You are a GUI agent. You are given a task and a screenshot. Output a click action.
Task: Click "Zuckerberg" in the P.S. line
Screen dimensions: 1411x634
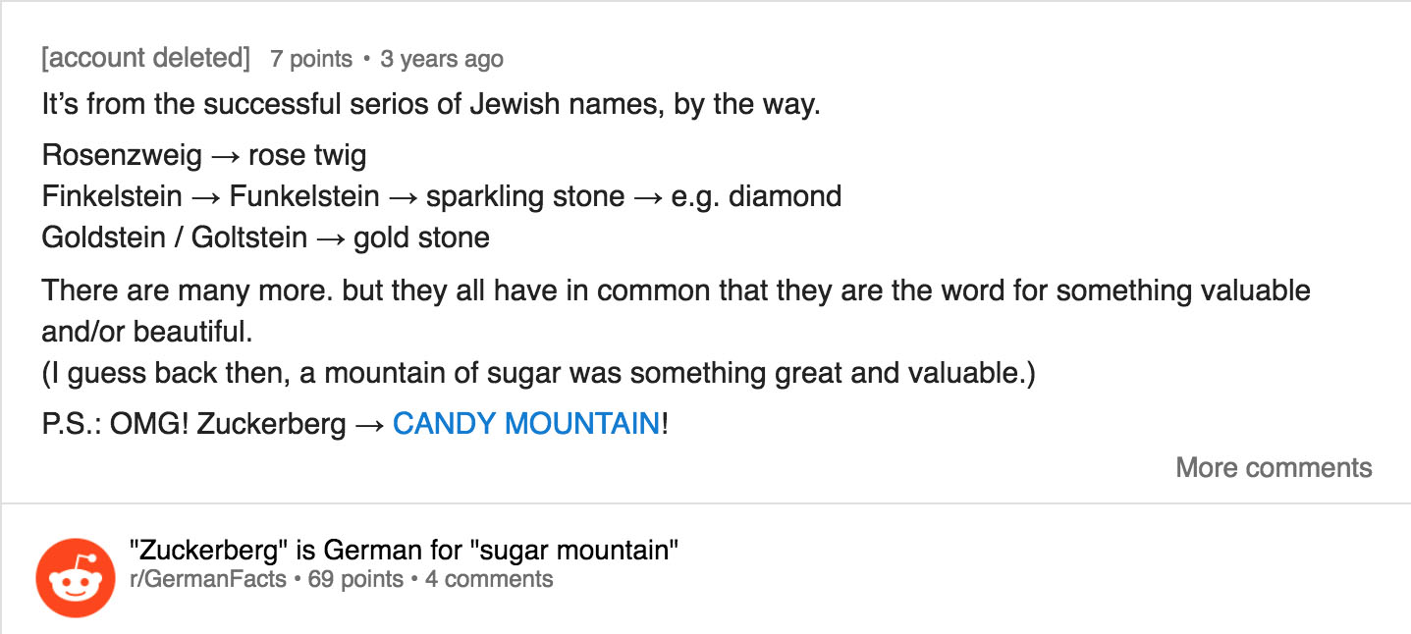click(x=271, y=424)
